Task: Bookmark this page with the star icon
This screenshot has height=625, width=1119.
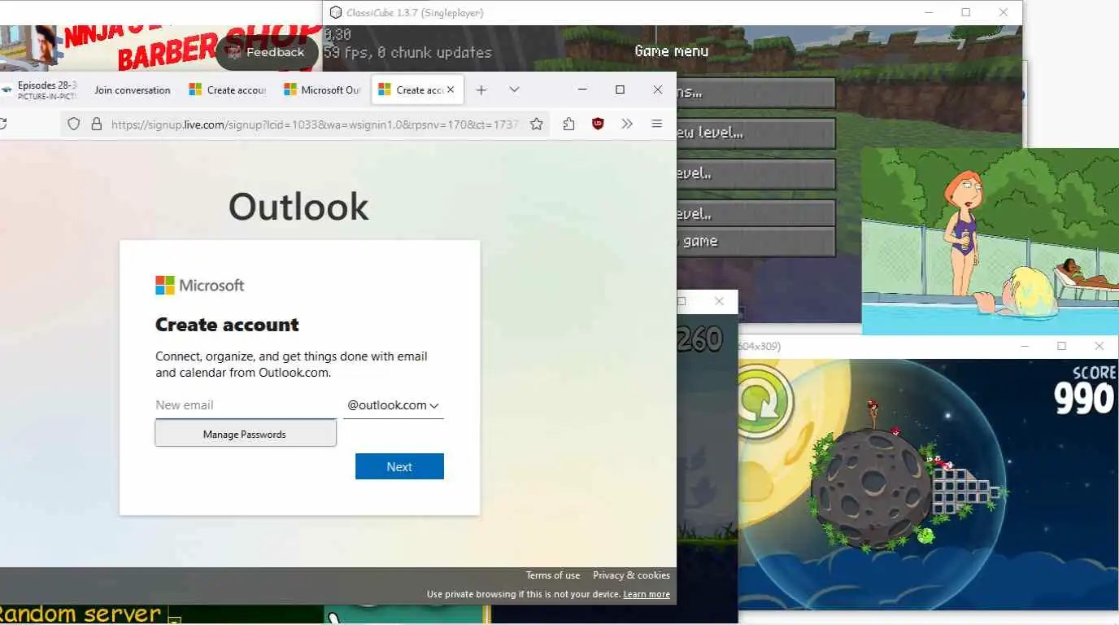Action: tap(537, 125)
